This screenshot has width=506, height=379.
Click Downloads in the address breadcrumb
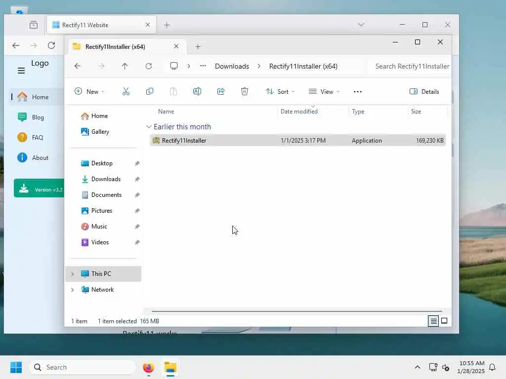[232, 66]
